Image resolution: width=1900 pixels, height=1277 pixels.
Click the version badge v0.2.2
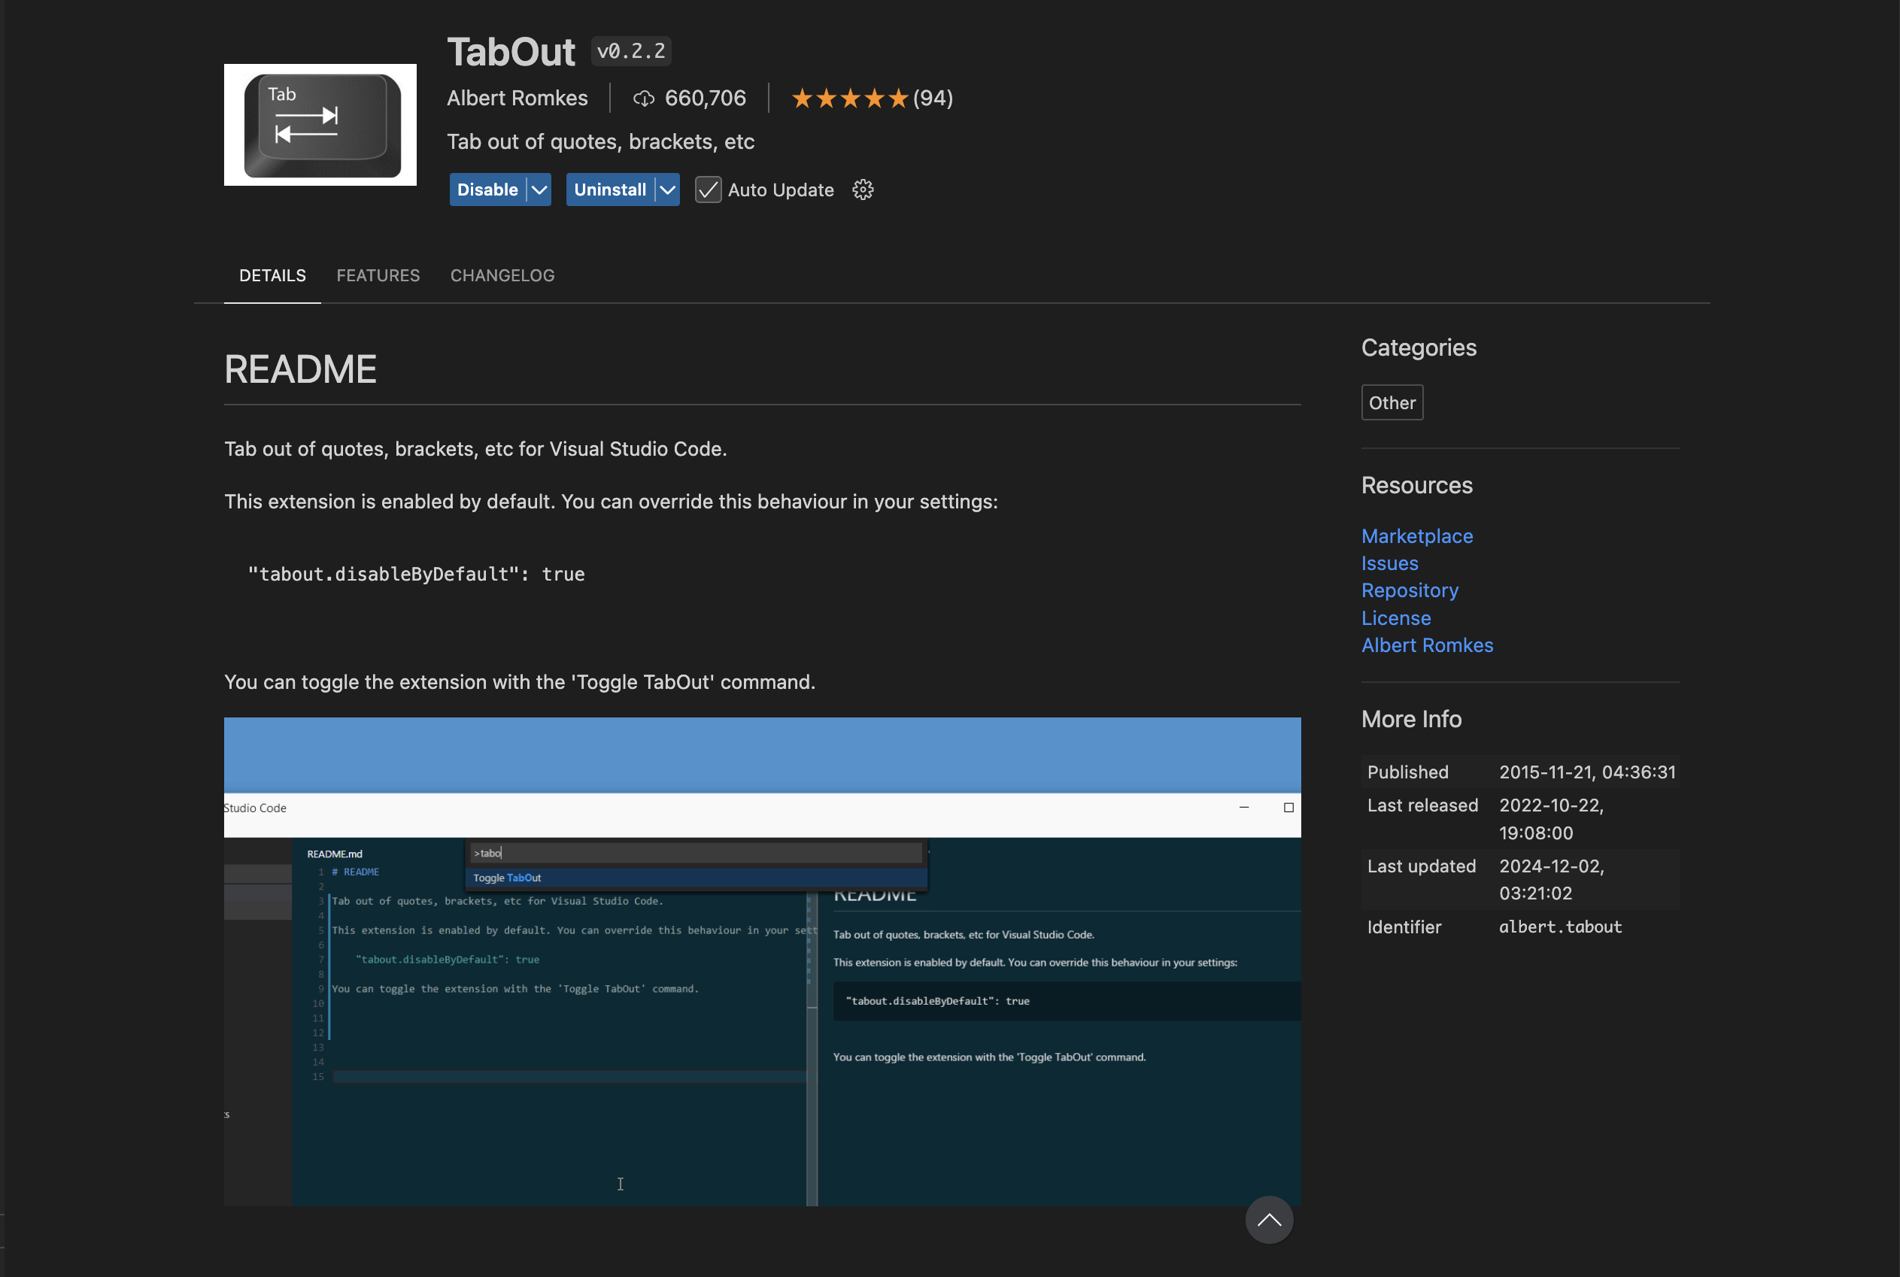(630, 51)
